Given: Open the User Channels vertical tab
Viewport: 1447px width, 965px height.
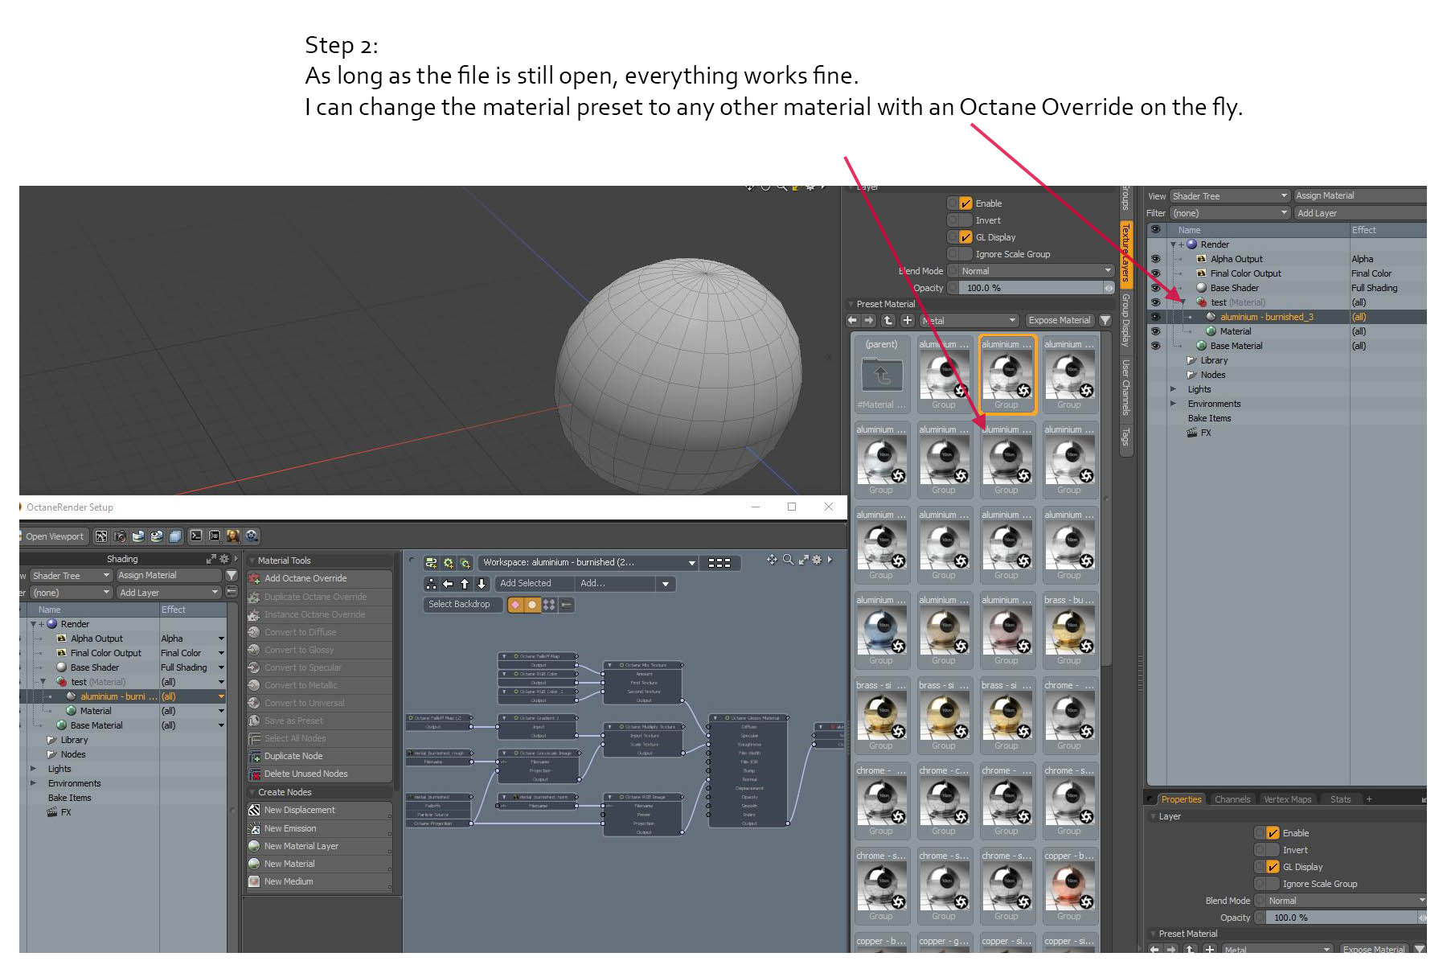Looking at the screenshot, I should [1125, 387].
